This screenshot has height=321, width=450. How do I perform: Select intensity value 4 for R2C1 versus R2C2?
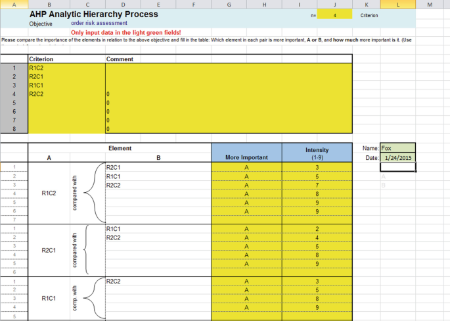point(317,237)
